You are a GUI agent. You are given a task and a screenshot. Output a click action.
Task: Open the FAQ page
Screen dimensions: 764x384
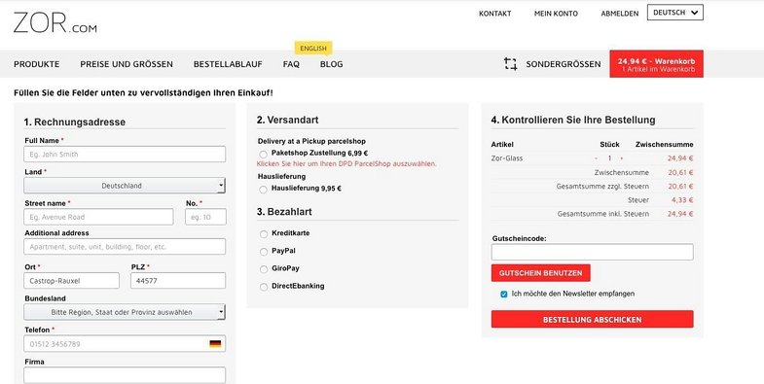pos(291,64)
